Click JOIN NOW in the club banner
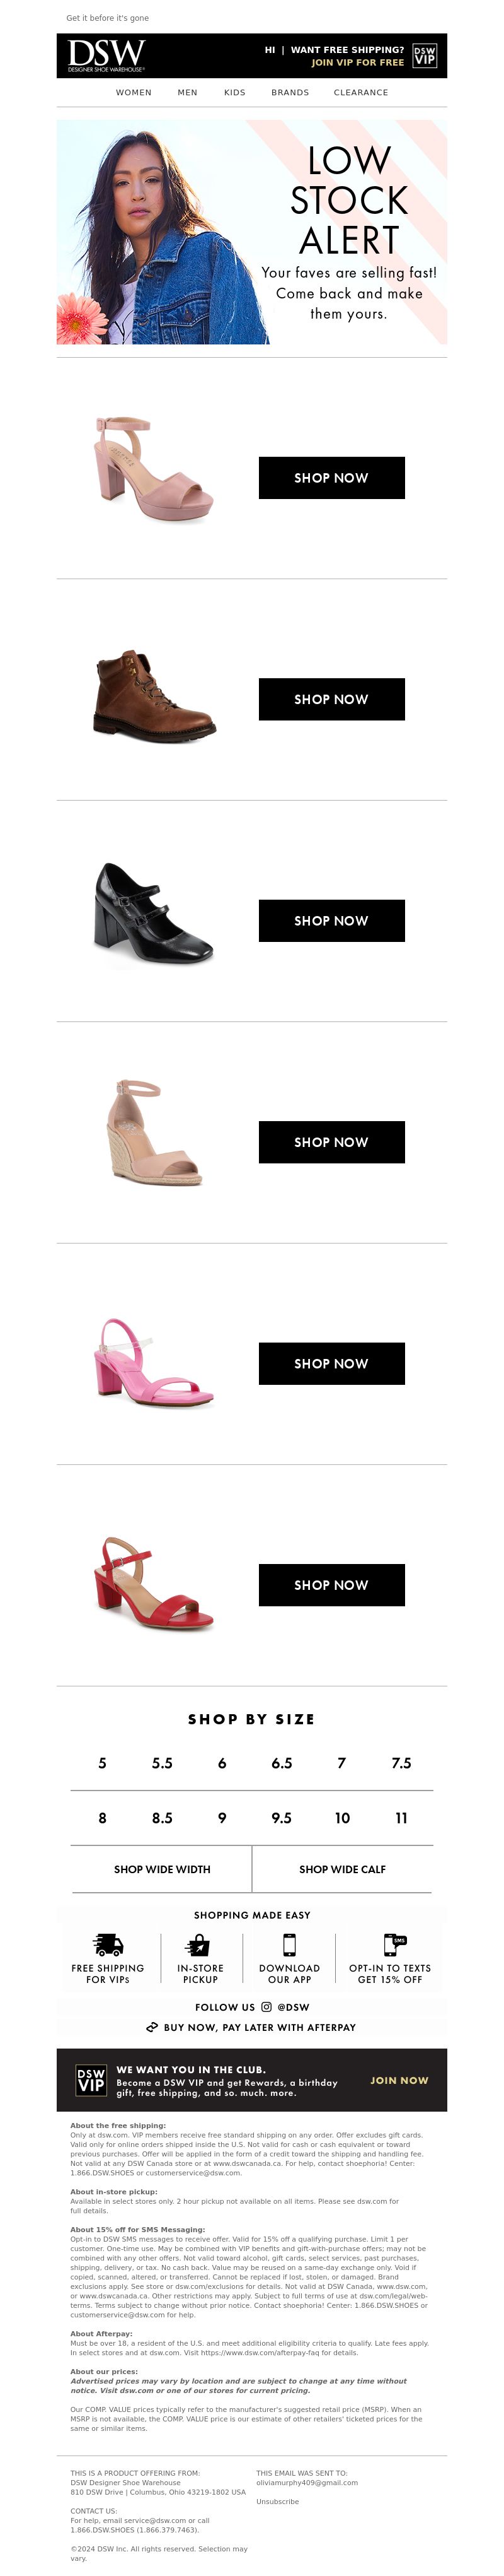504x2576 pixels. pyautogui.click(x=399, y=2080)
